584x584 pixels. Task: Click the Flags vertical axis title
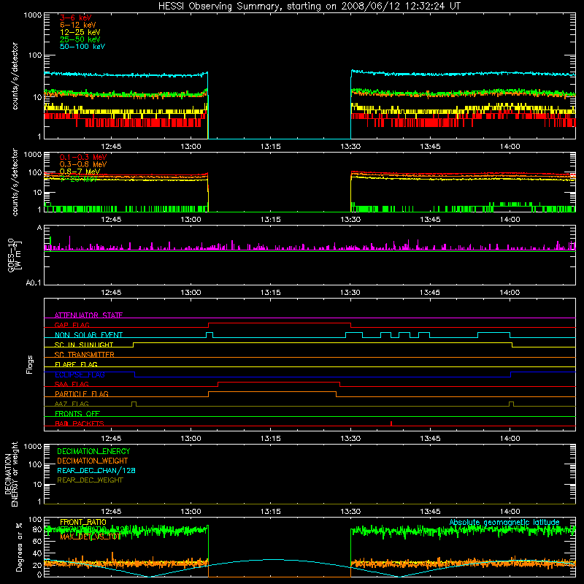pyautogui.click(x=30, y=364)
